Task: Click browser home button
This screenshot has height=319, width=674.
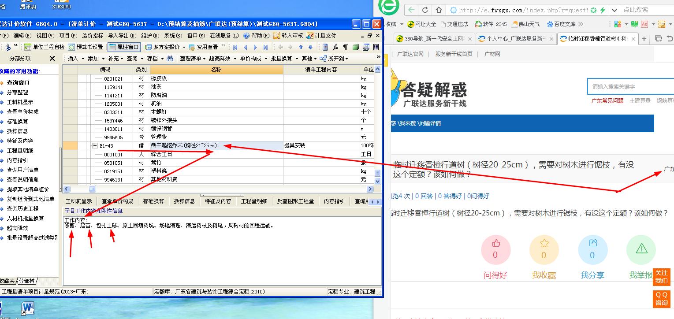Action: (439, 10)
